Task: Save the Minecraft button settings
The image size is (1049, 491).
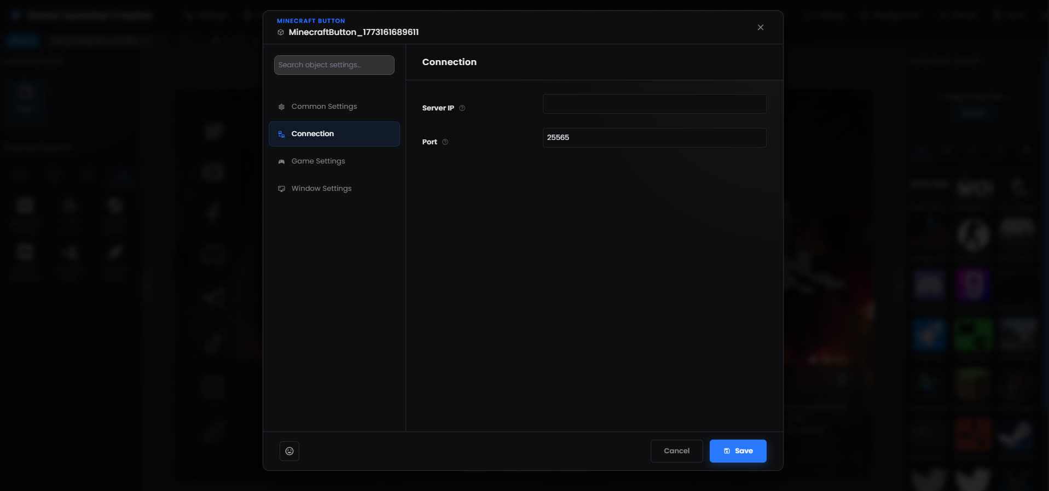Action: point(738,451)
